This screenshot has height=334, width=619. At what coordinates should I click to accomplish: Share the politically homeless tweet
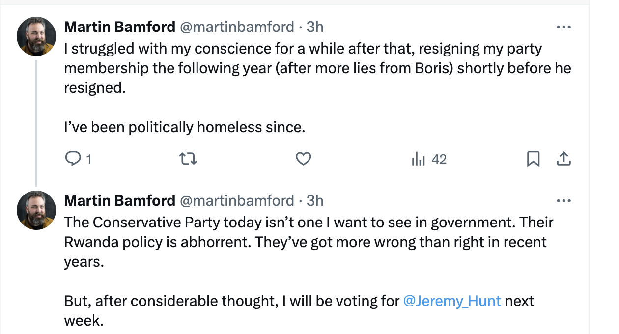563,159
